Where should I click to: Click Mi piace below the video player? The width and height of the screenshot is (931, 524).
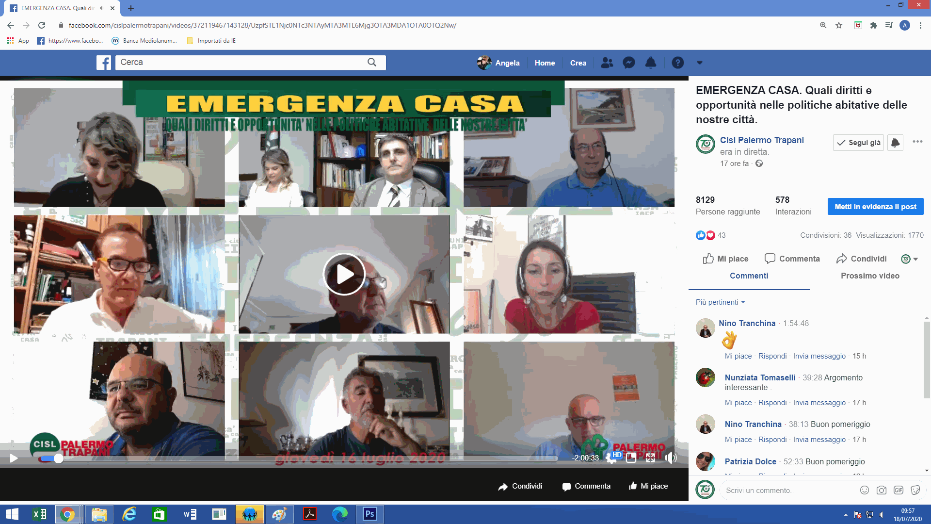point(648,486)
